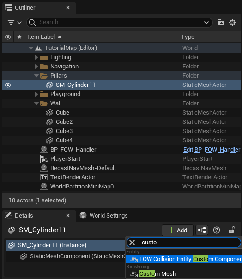This screenshot has width=242, height=279.
Task: Toggle visibility eye for SM_Cylinder11
Action: point(8,85)
